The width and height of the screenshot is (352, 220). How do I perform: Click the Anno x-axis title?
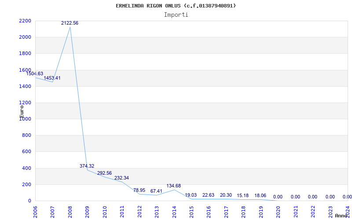(x=341, y=216)
